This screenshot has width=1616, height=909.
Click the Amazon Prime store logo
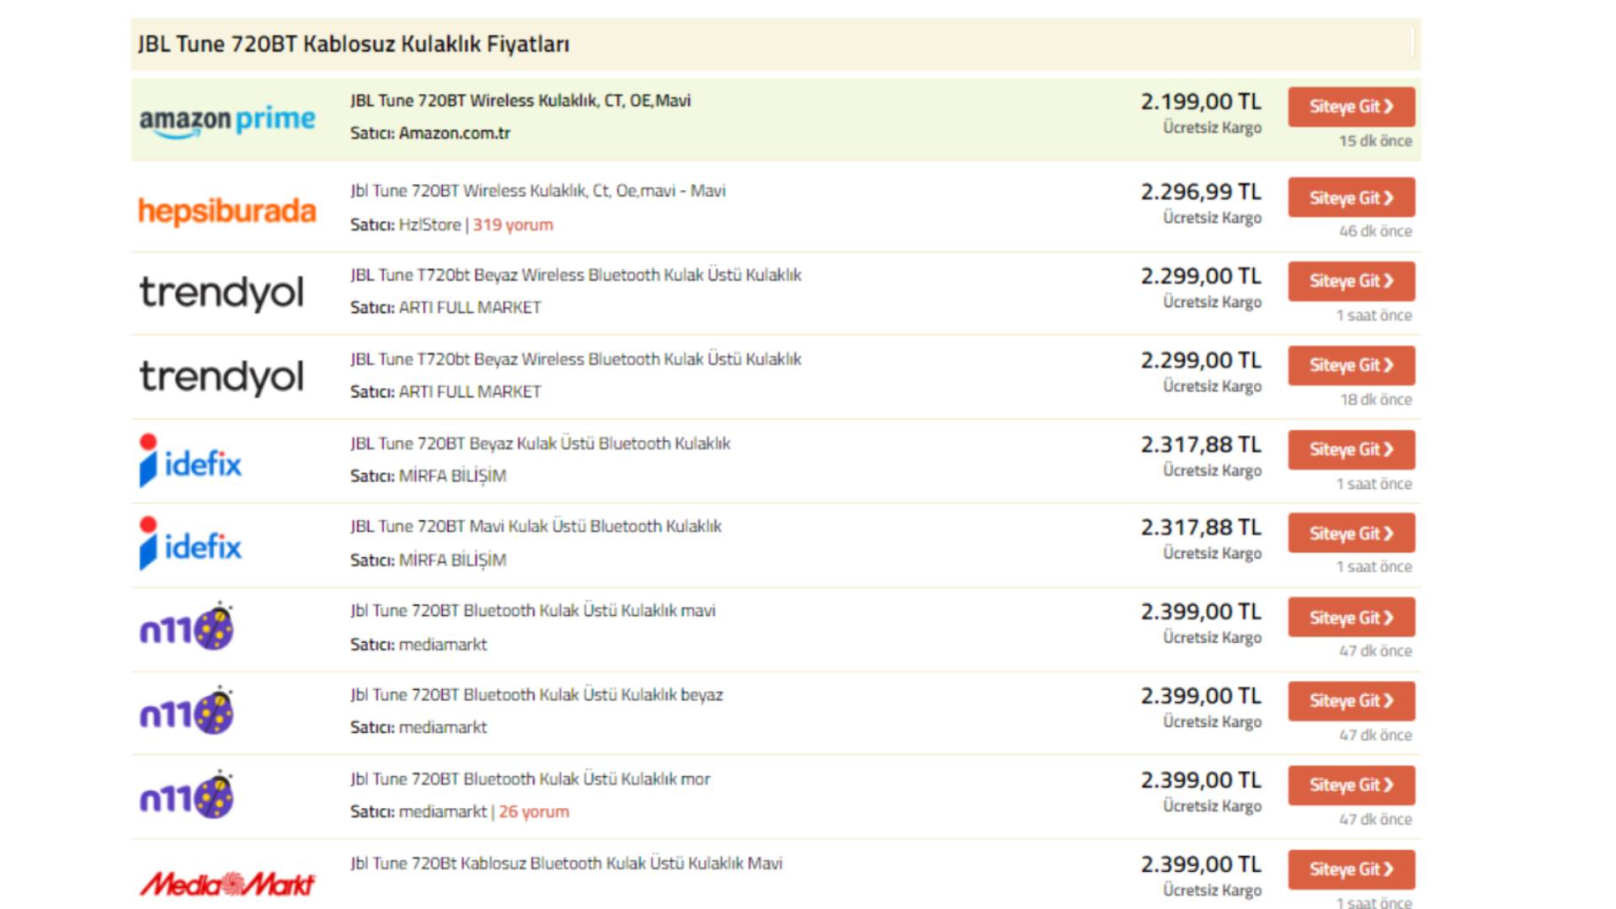227,120
